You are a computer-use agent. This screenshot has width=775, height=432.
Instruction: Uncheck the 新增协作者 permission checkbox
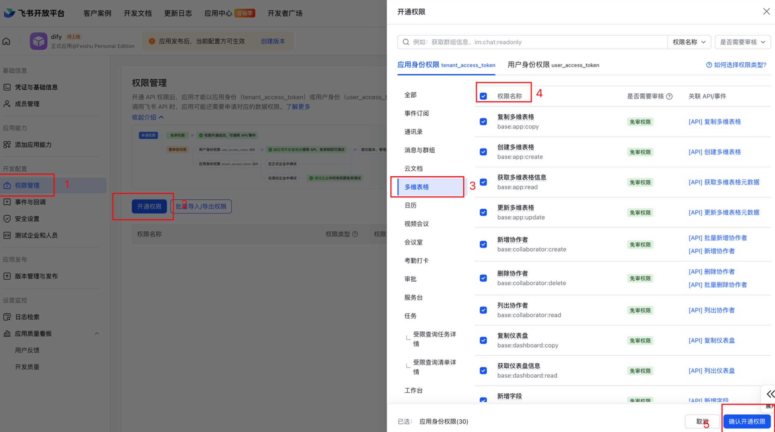click(483, 244)
